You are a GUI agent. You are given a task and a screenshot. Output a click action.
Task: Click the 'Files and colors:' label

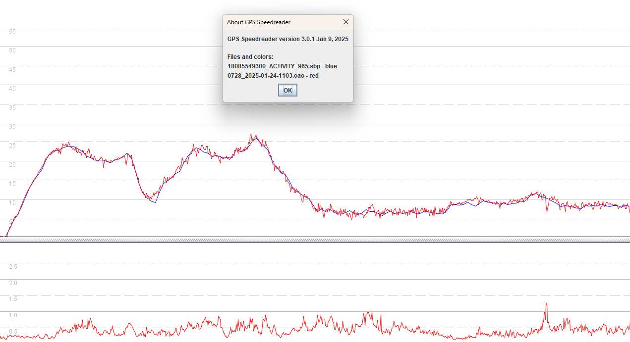[x=250, y=57]
